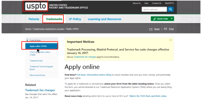Open the Trademark fee changes link in the notice
This screenshot has height=106, width=201.
point(85,57)
